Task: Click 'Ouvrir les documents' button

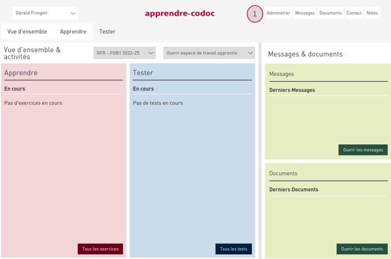Action: pyautogui.click(x=362, y=249)
